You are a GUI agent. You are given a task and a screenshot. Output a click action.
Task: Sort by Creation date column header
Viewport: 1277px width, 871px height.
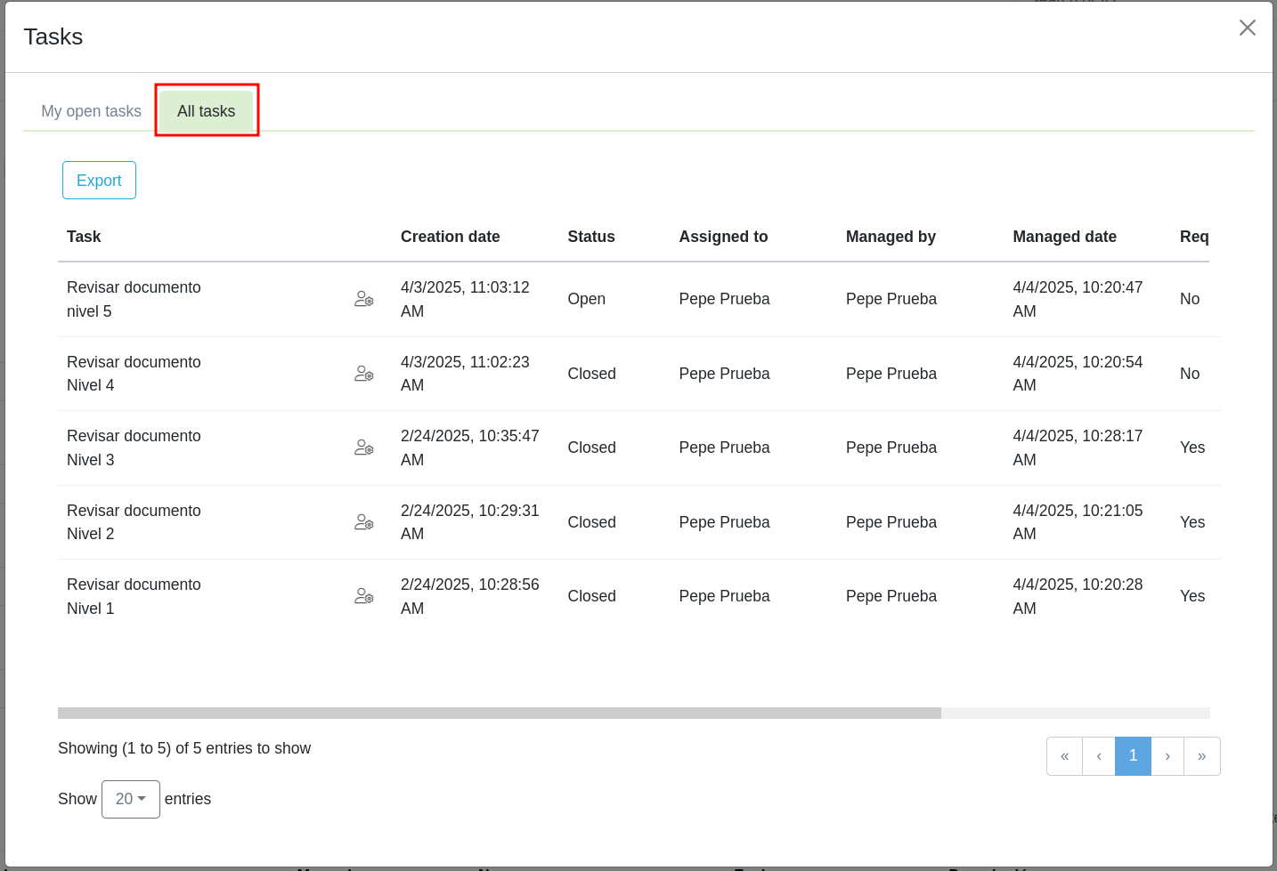(450, 237)
